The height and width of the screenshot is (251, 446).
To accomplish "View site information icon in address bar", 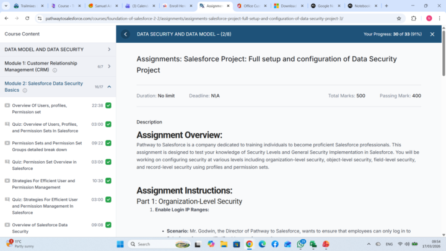I will pos(40,19).
